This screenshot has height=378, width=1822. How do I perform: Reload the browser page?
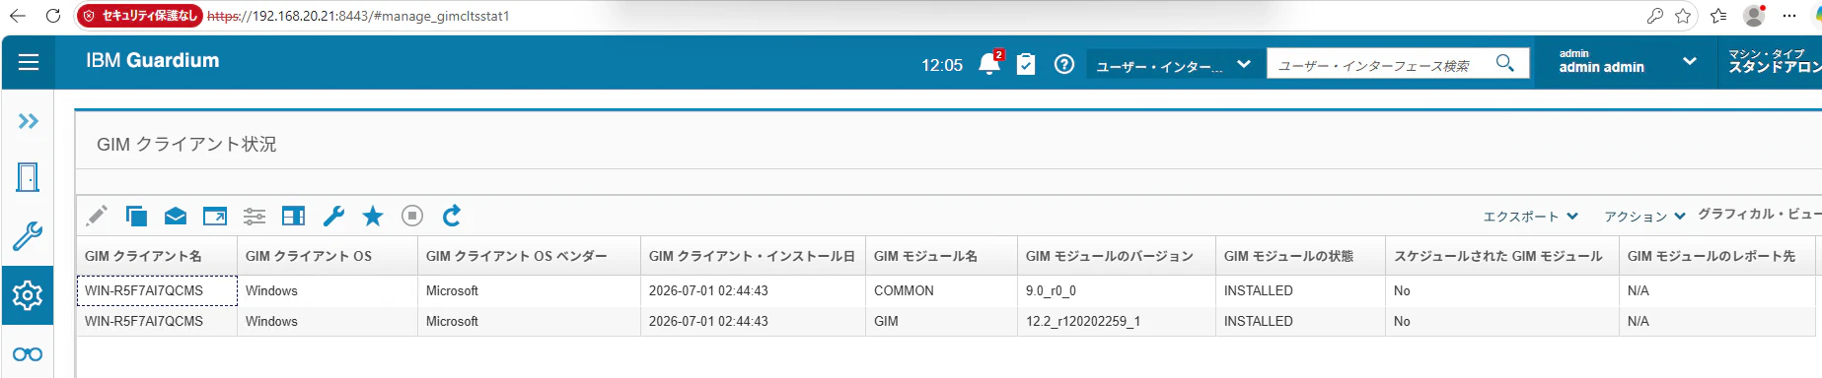(x=53, y=16)
